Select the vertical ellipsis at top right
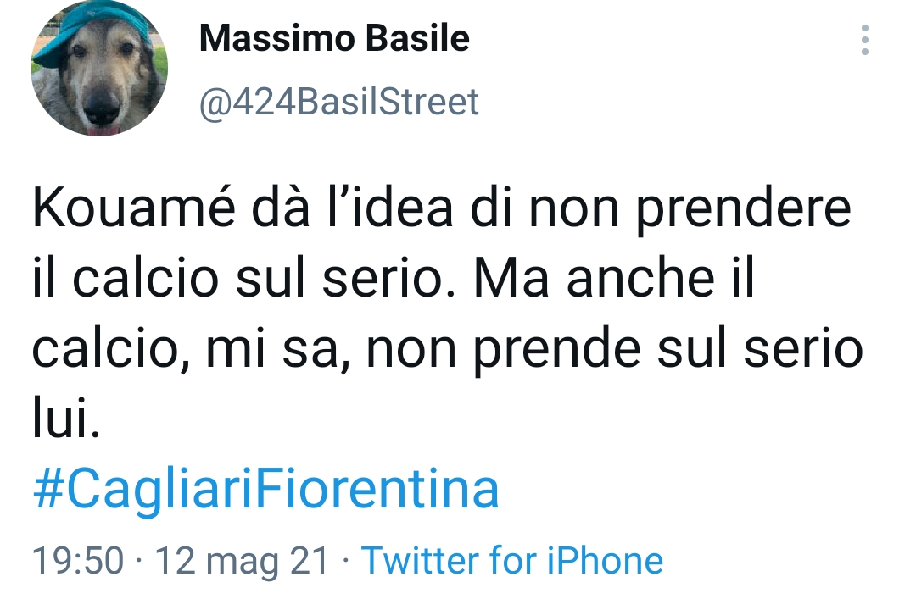 pos(863,37)
